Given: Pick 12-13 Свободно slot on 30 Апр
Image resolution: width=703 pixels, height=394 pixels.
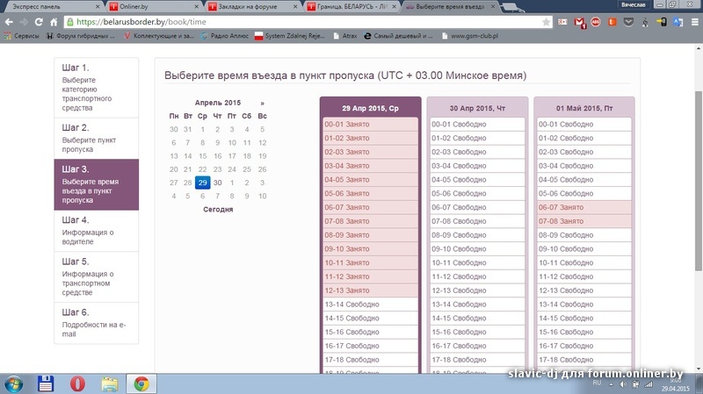Looking at the screenshot, I should (477, 290).
